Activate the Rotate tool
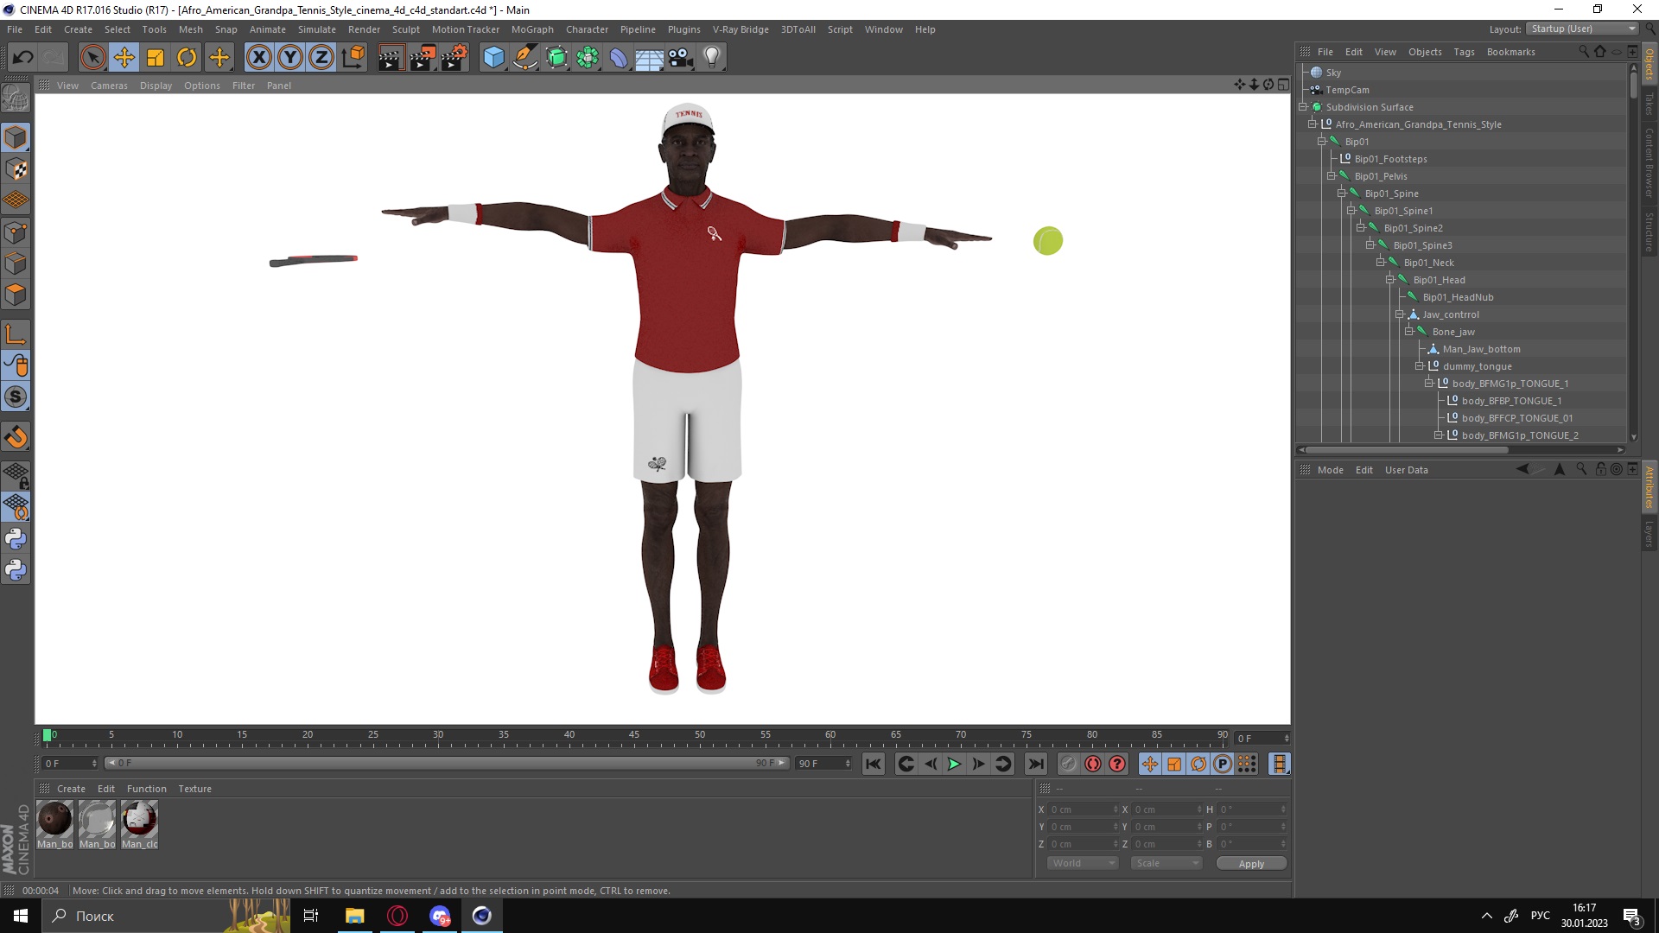This screenshot has width=1659, height=933. [x=187, y=58]
